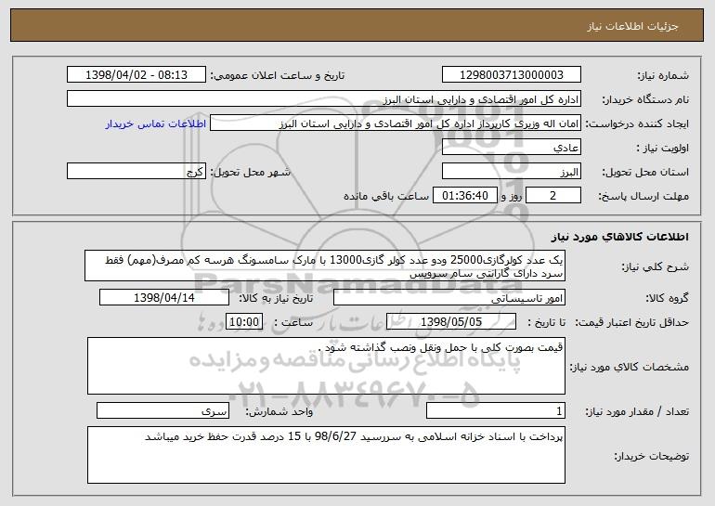715x506 pixels.
Task: Click the remaining days field showing 2
Action: pos(553,196)
